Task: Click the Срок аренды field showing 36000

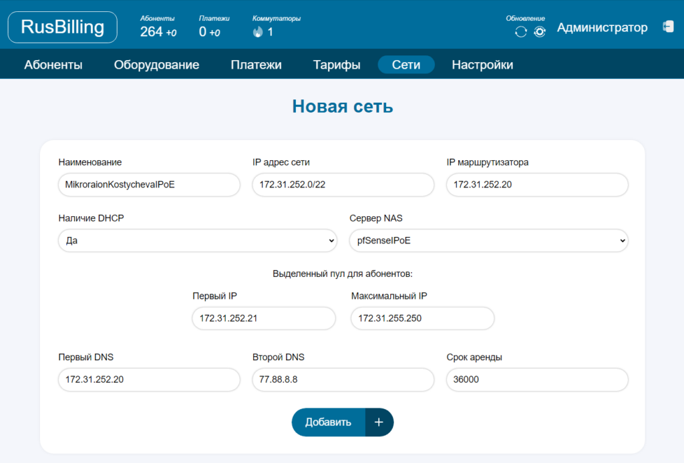Action: (x=536, y=380)
